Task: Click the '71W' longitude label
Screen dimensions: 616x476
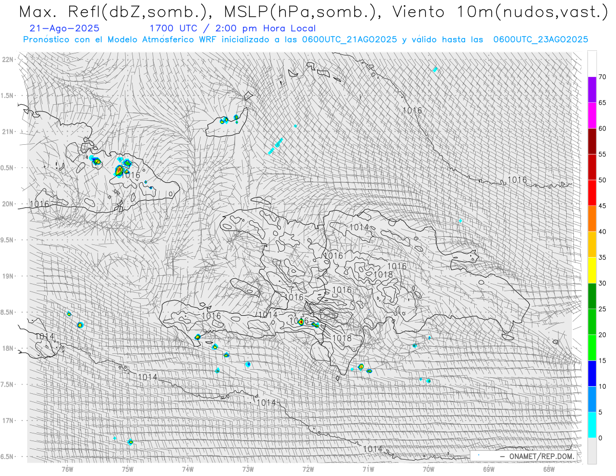Action: tap(369, 469)
